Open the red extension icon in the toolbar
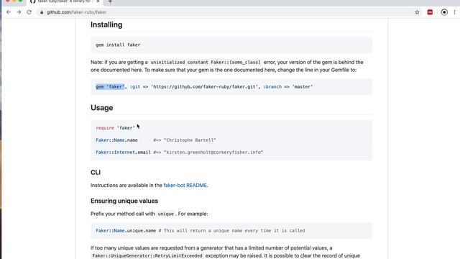The height and width of the screenshot is (259, 460). [x=430, y=12]
